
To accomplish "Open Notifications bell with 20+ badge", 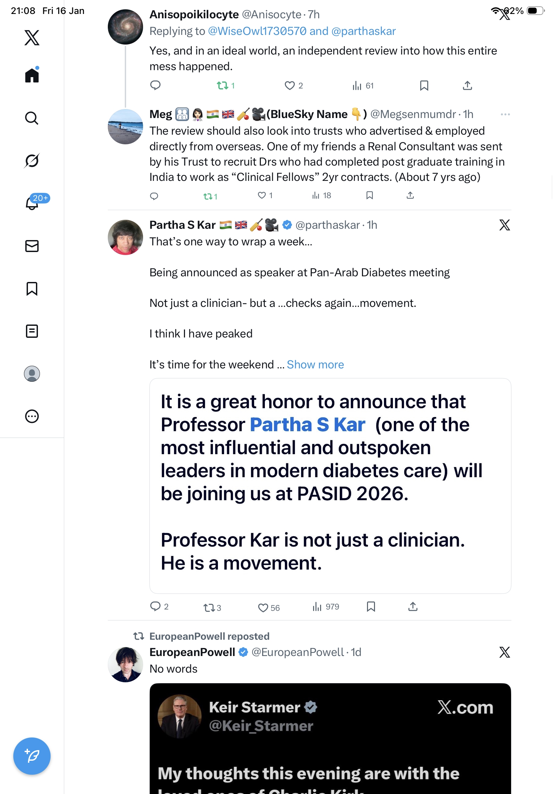I will 32,203.
